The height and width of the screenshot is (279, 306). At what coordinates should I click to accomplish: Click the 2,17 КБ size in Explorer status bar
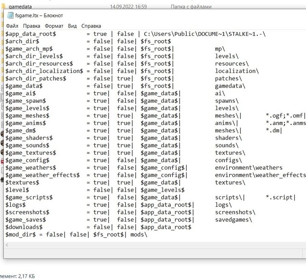26,276
